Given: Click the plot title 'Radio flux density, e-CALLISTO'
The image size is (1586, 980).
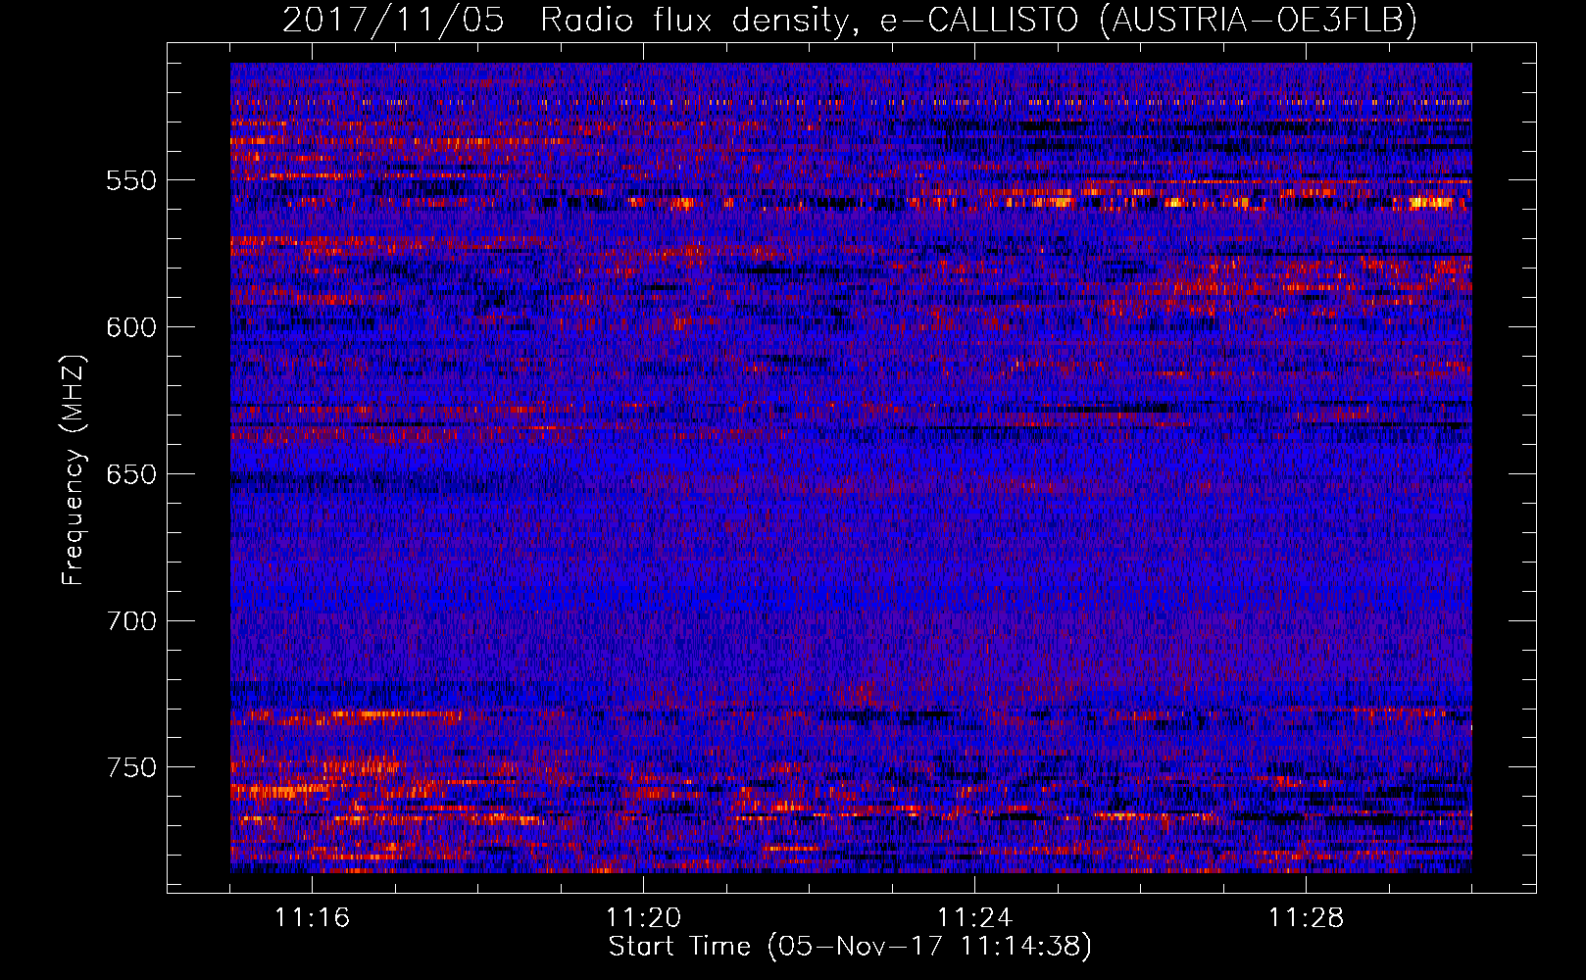Looking at the screenshot, I should pyautogui.click(x=809, y=20).
